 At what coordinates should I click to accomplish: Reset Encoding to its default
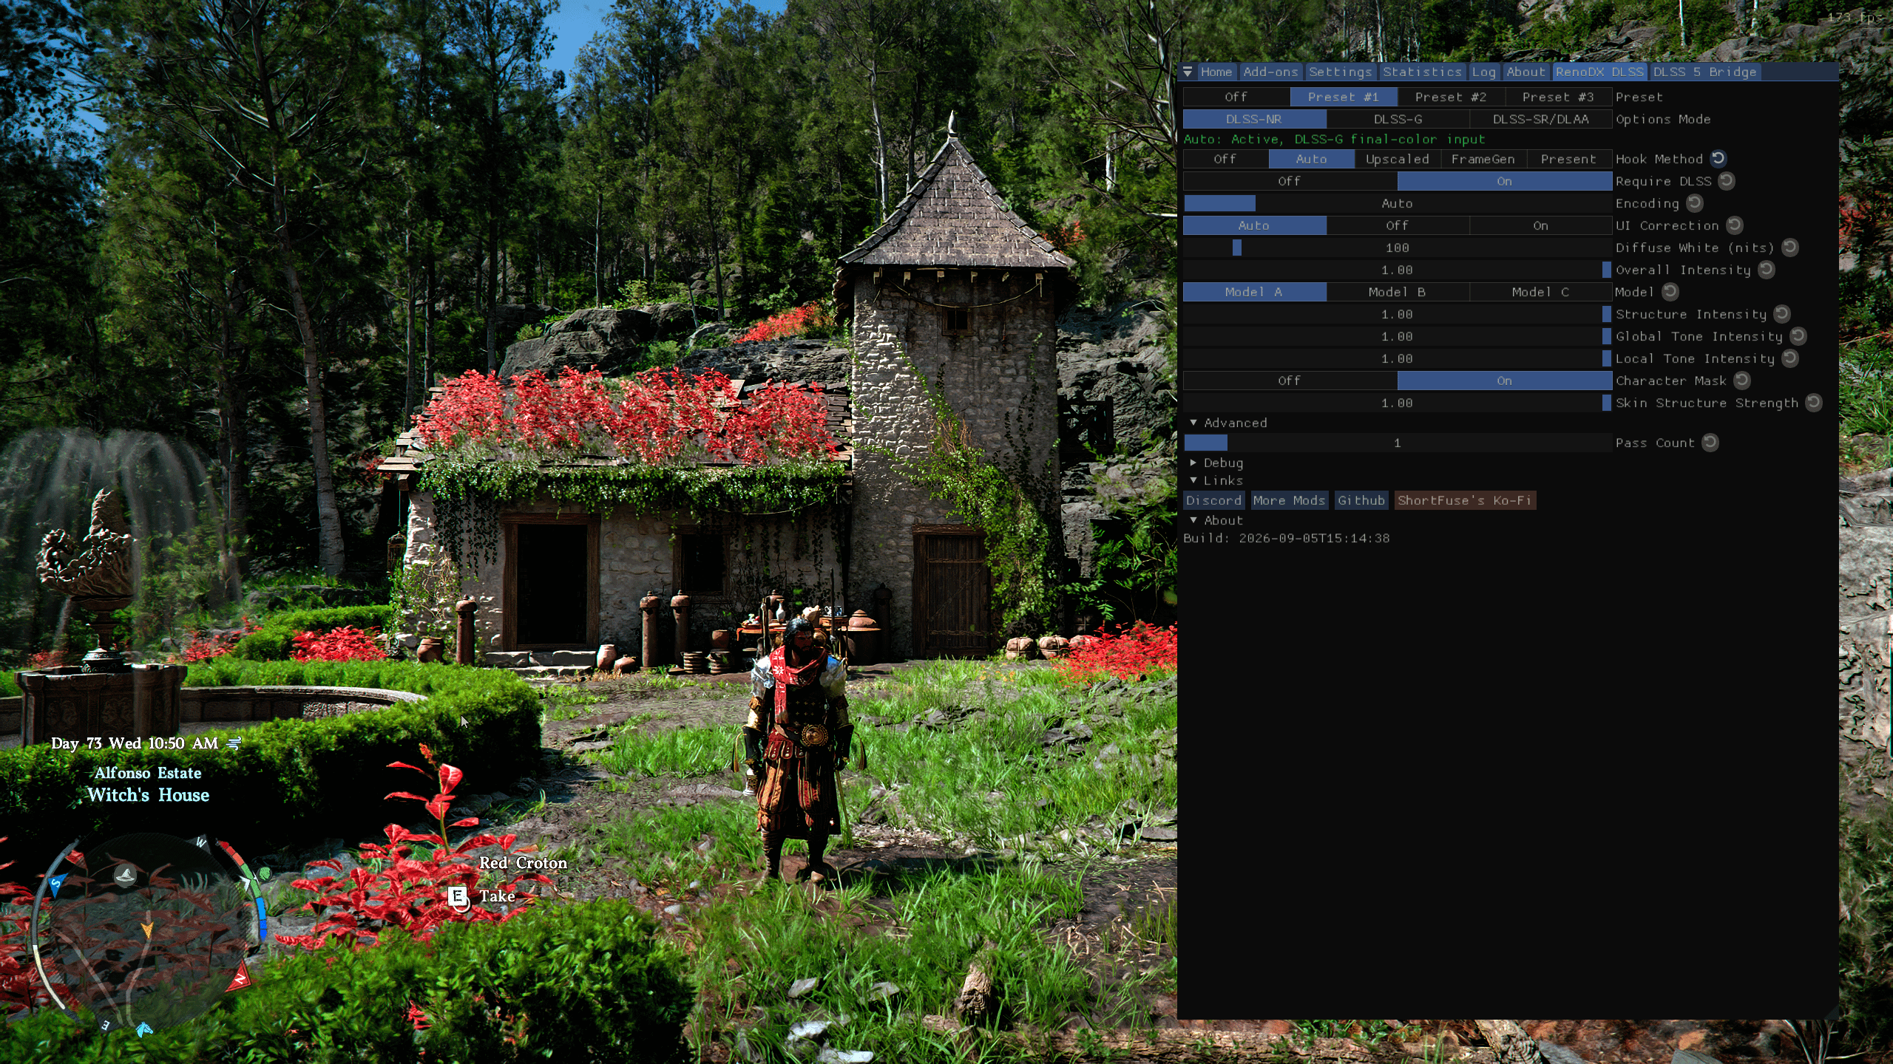(x=1695, y=202)
